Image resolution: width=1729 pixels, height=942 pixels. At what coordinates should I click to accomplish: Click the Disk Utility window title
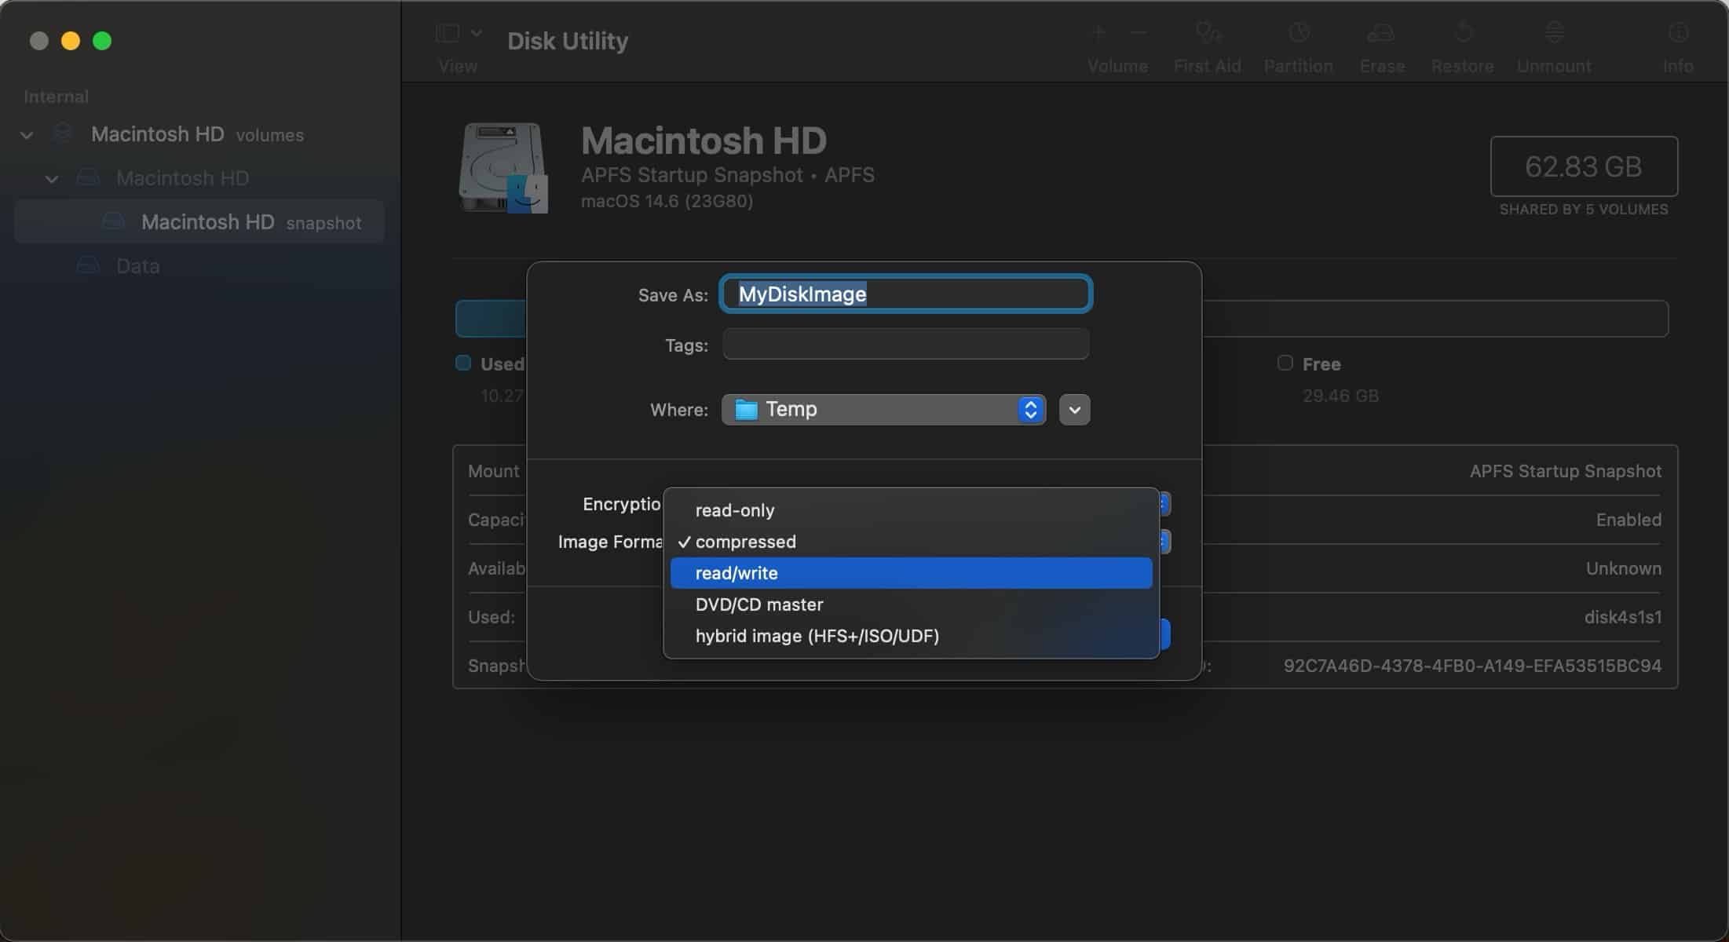pyautogui.click(x=568, y=41)
